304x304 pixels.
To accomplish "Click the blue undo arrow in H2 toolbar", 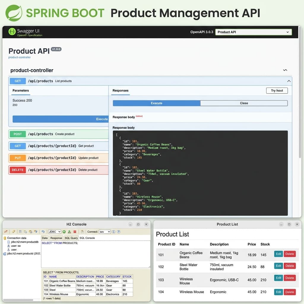I will click(43, 232).
